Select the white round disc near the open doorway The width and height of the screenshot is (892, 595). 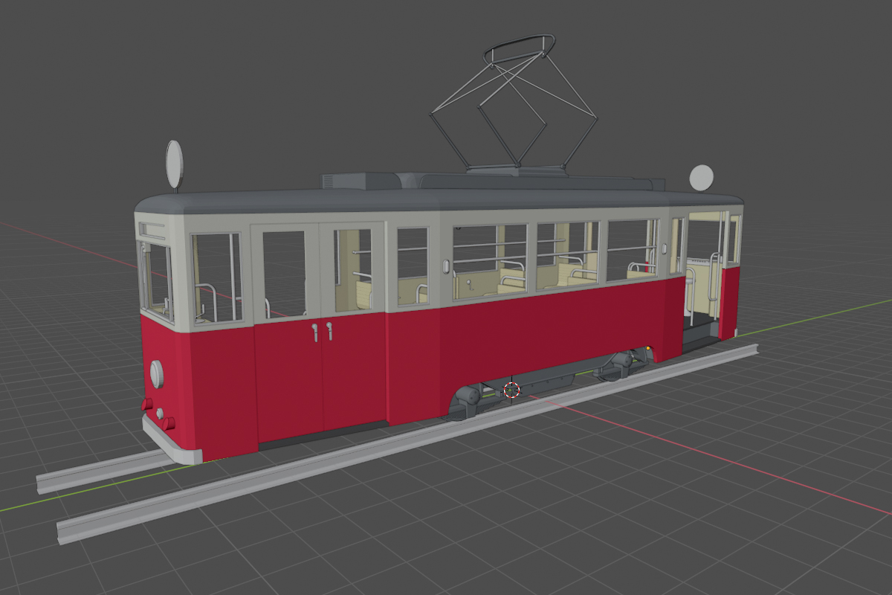coord(701,178)
